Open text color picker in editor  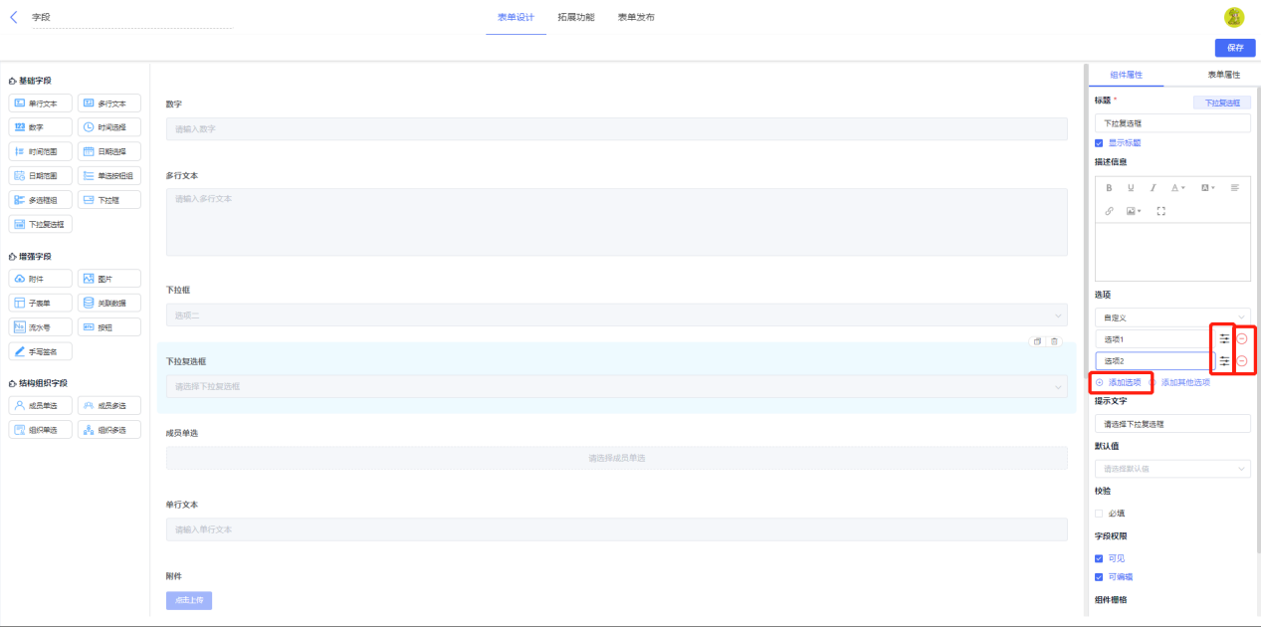point(1177,187)
